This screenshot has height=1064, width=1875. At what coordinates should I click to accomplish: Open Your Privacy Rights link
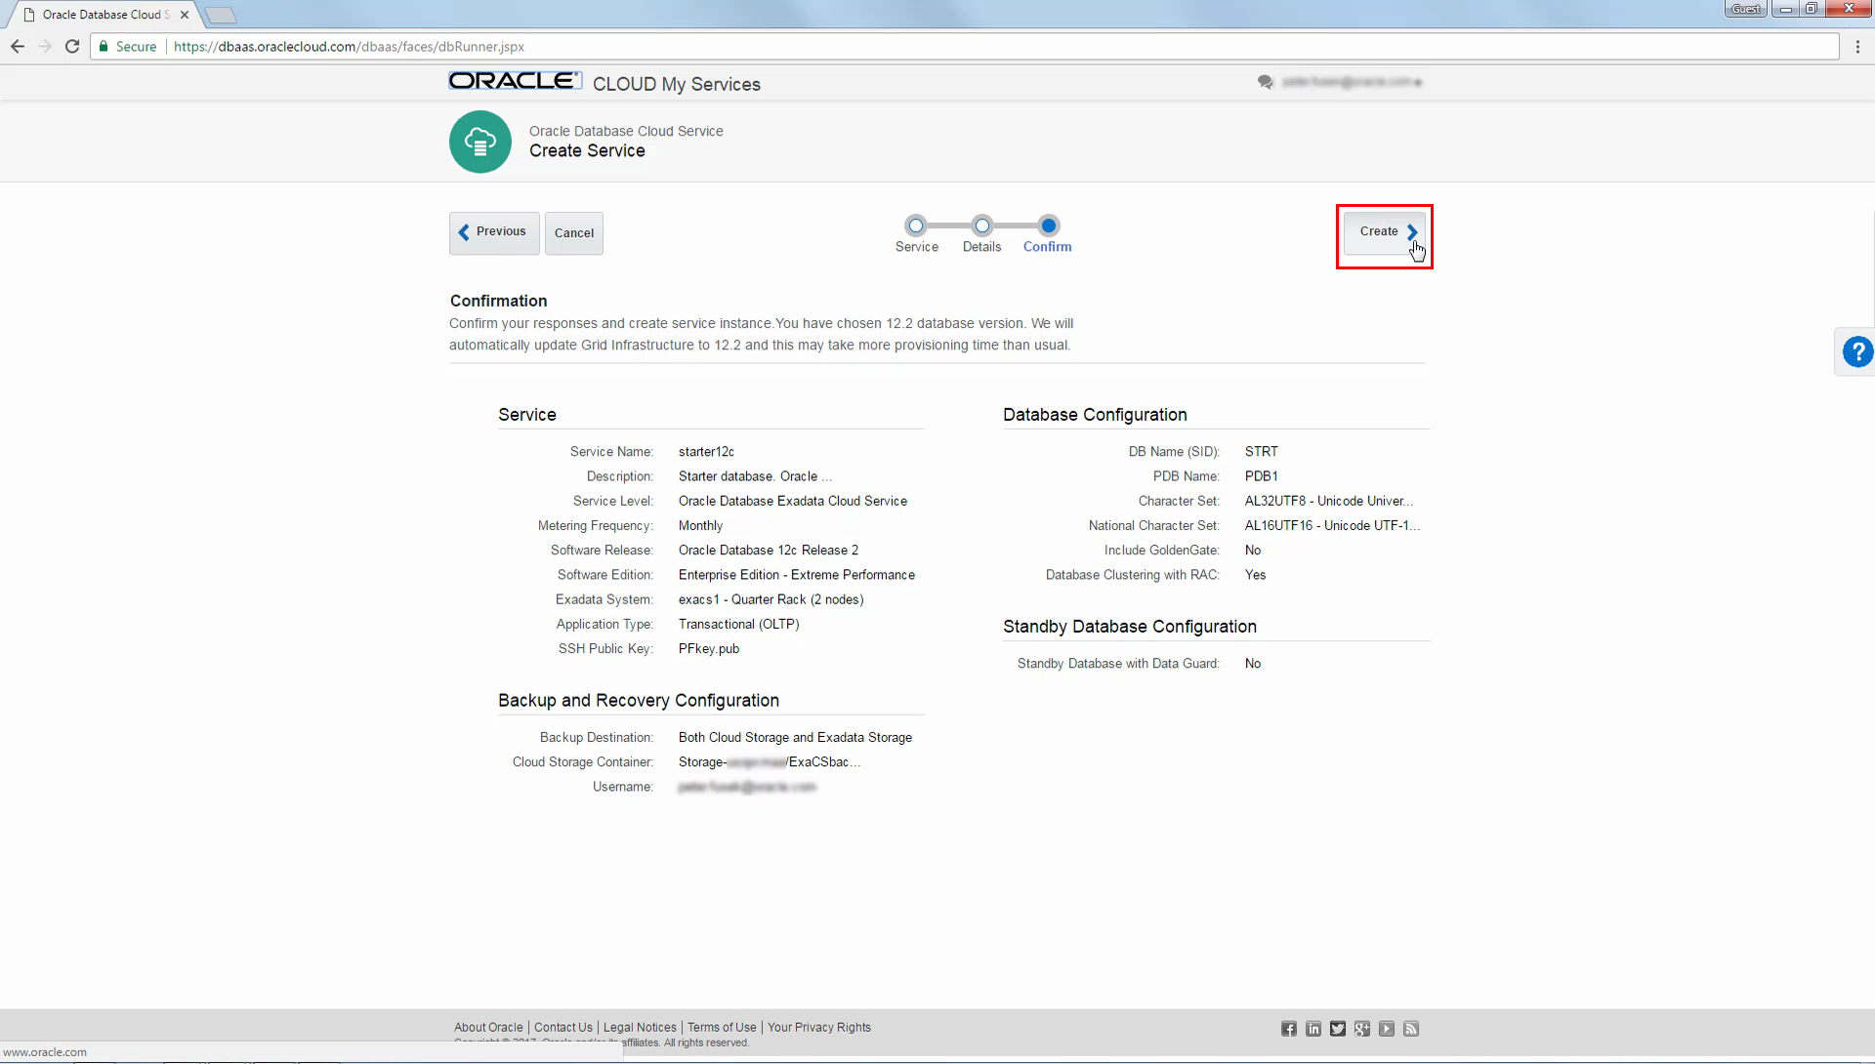coord(819,1027)
